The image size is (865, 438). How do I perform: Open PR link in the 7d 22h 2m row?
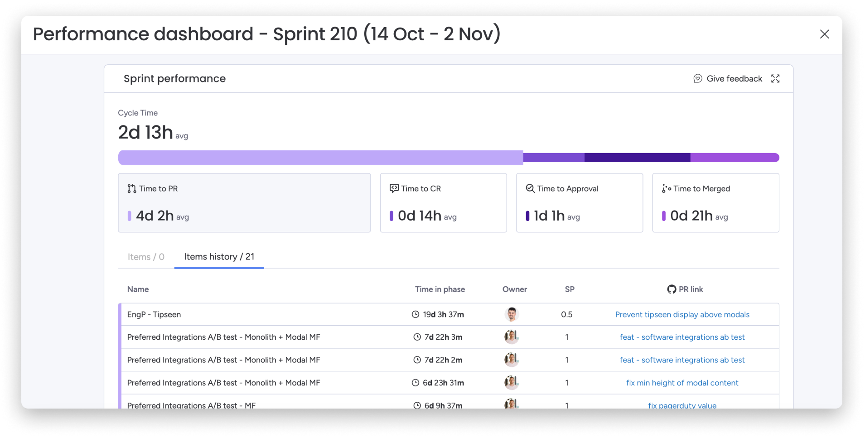[x=682, y=360]
